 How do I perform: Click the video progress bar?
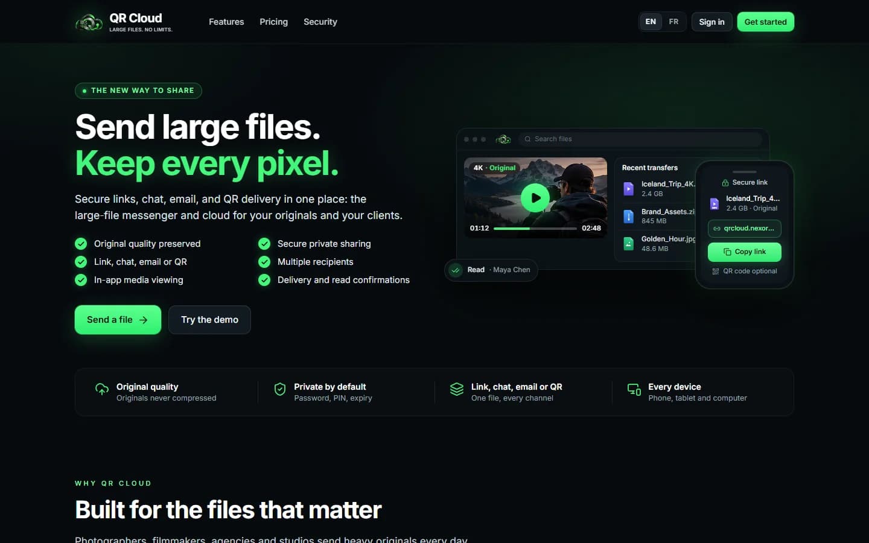click(x=535, y=229)
